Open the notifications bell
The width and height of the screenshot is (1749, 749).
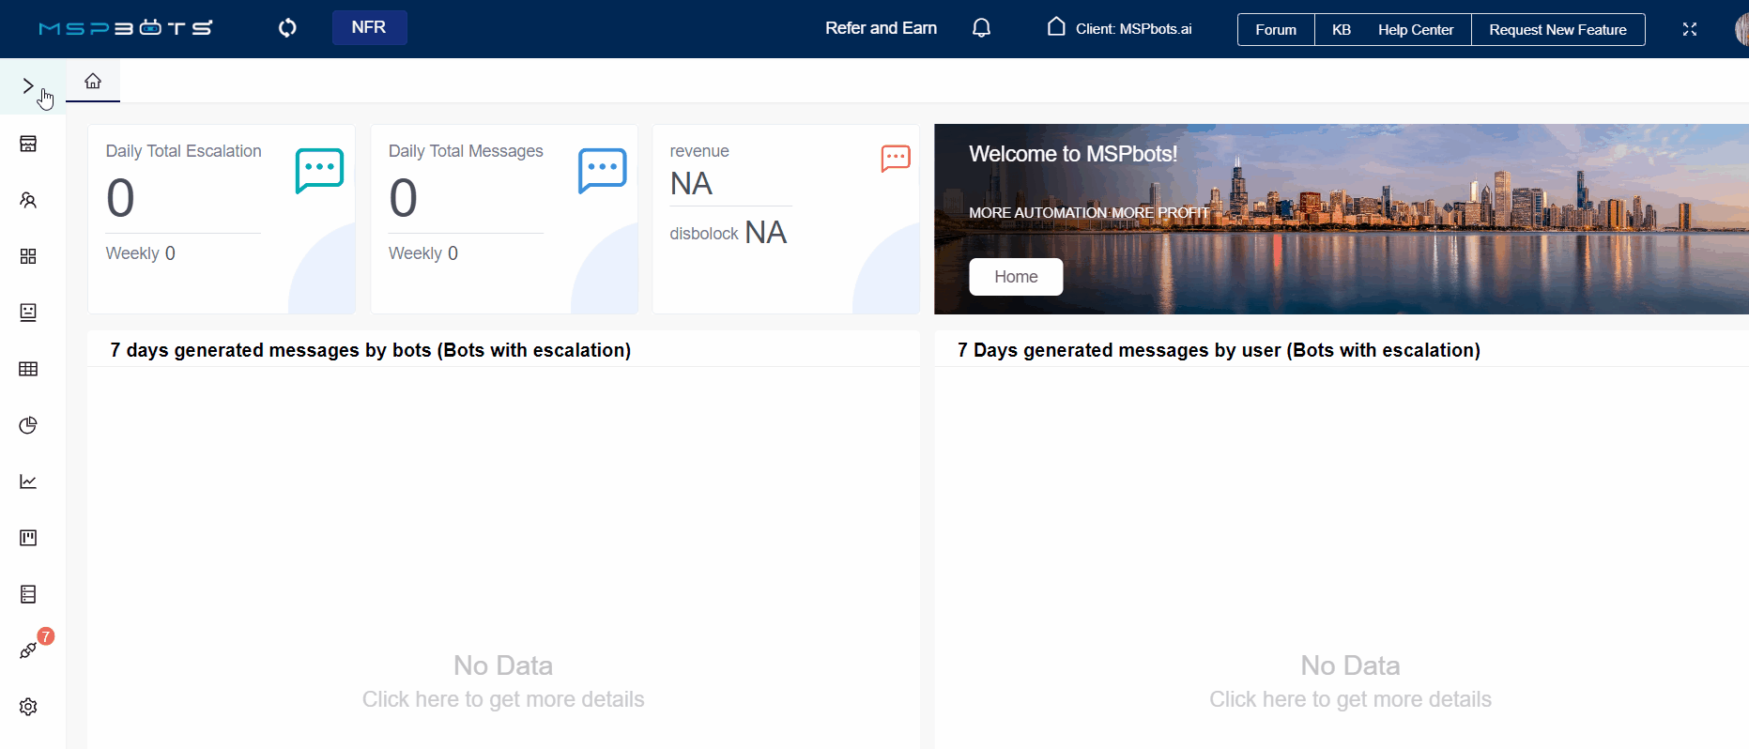pos(981,28)
